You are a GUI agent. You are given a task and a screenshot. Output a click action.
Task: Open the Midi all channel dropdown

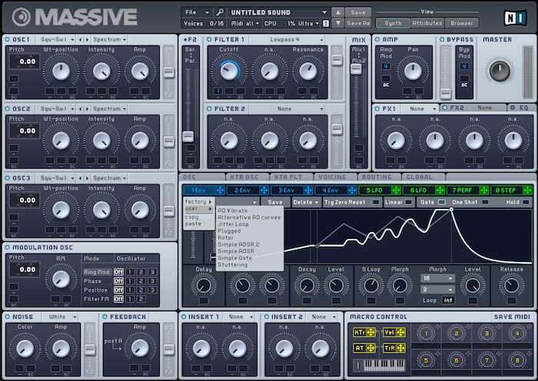point(245,23)
